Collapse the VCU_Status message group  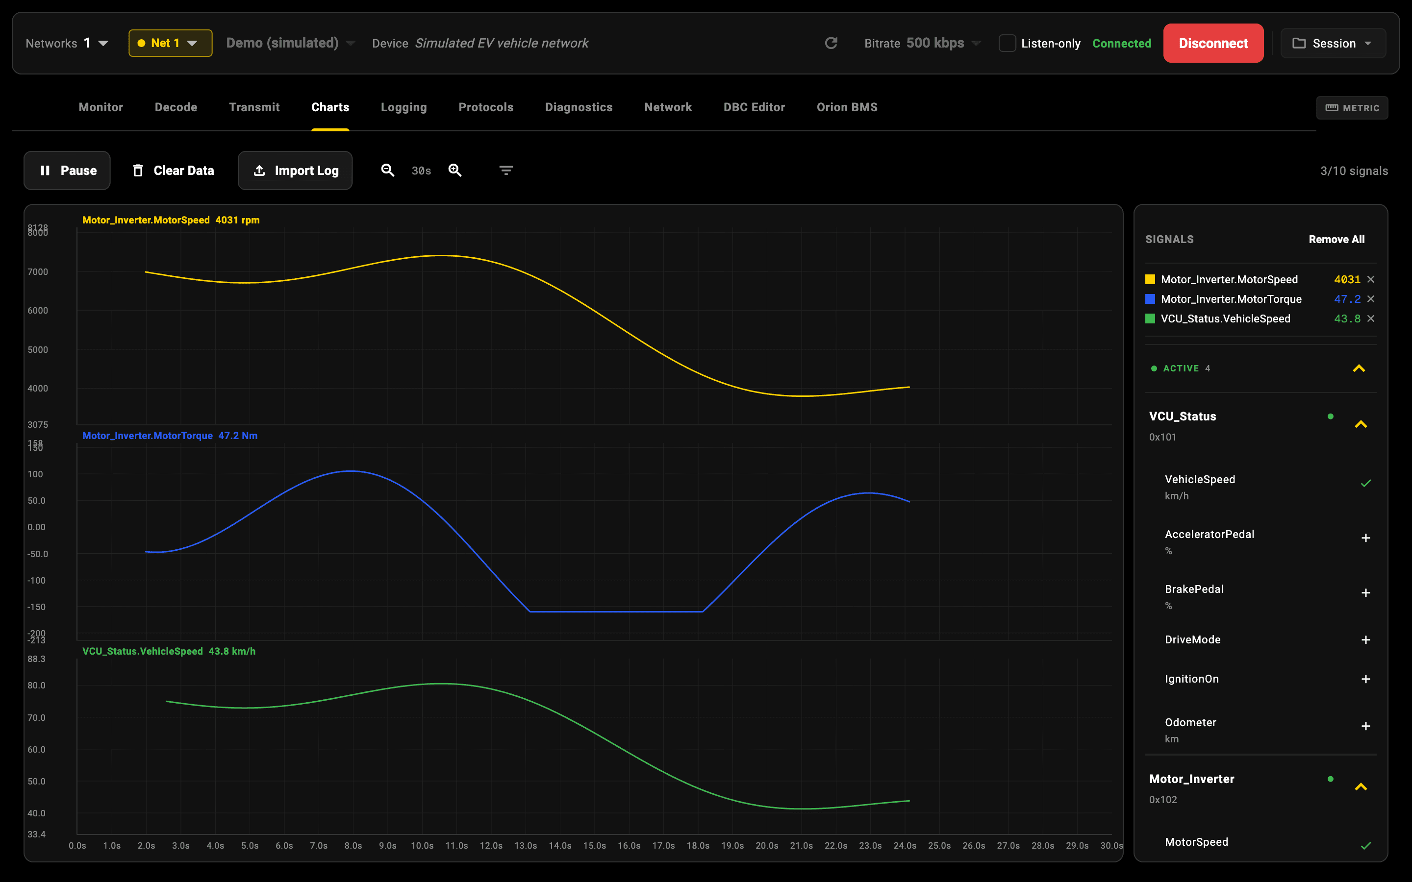[1361, 424]
